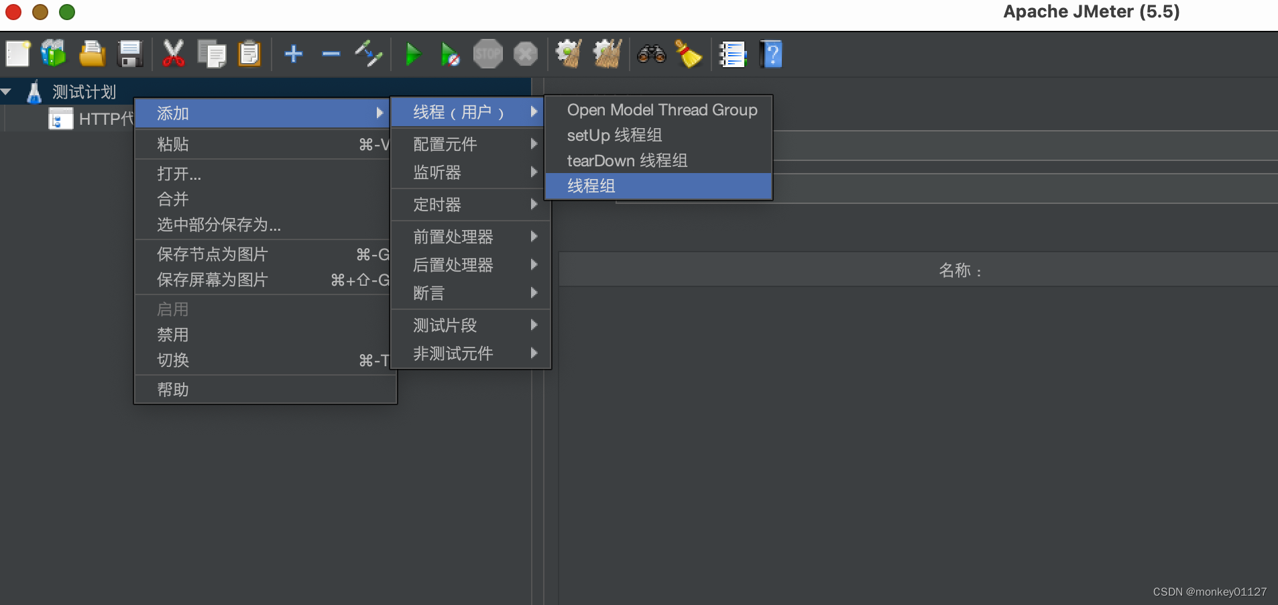
Task: Choose 禁用 in the context menu
Action: point(262,335)
